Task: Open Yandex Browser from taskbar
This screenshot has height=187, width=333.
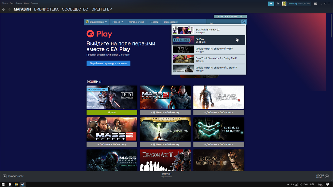Action: pyautogui.click(x=10, y=184)
